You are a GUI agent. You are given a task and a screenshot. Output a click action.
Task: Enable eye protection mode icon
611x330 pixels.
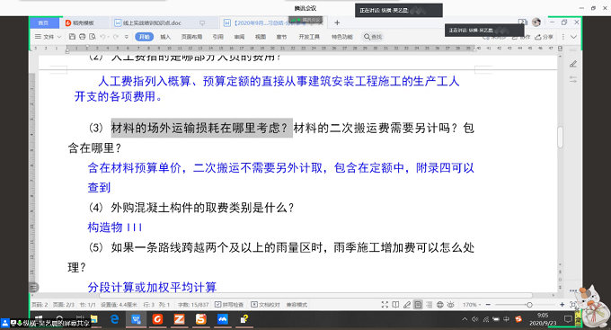coord(451,305)
